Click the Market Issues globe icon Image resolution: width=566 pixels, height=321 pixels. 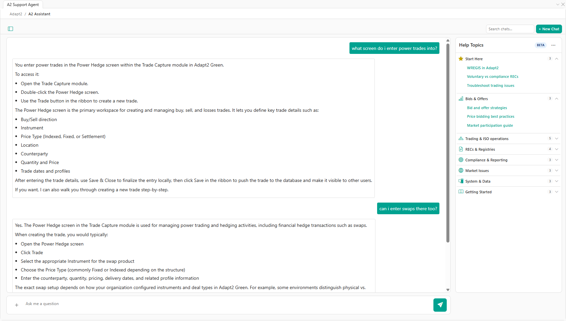click(x=461, y=171)
